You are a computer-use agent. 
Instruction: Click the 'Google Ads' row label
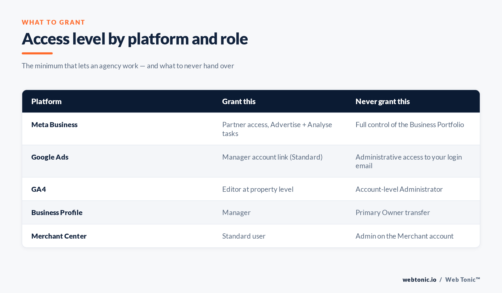tap(50, 157)
